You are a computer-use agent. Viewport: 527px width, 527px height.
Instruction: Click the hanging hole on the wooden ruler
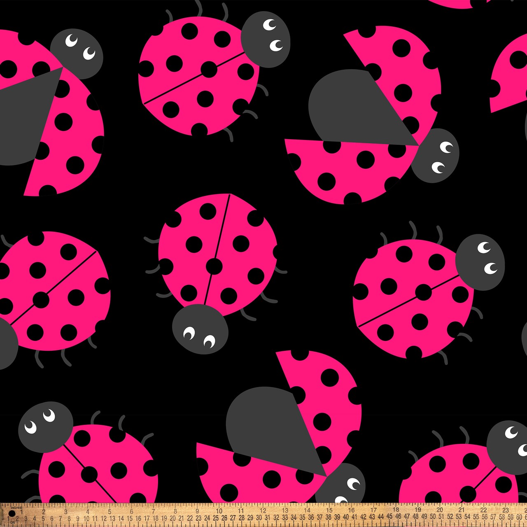point(12,513)
